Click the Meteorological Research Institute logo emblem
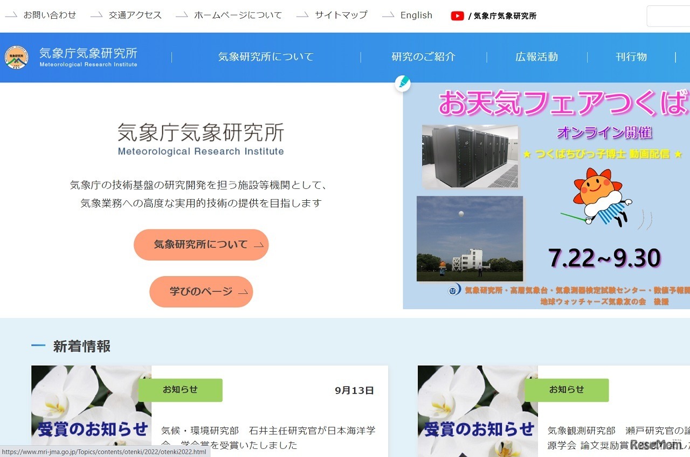Image resolution: width=690 pixels, height=457 pixels. pos(16,57)
